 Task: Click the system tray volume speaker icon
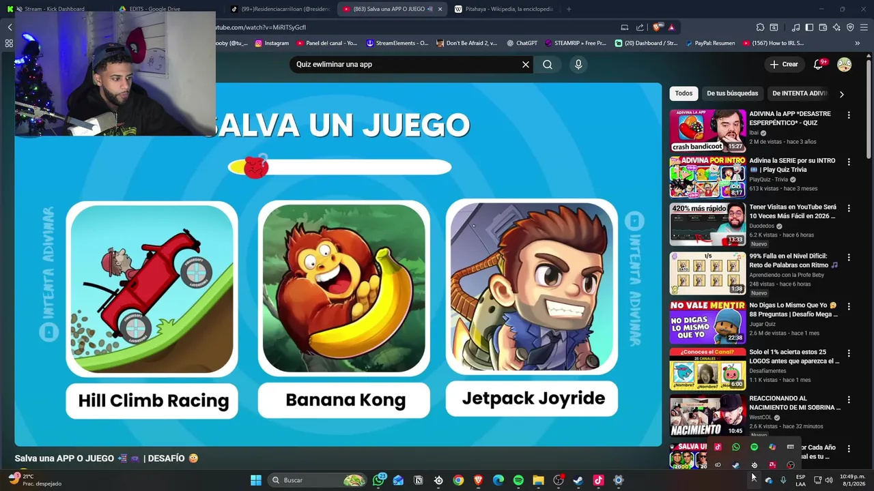coord(829,480)
